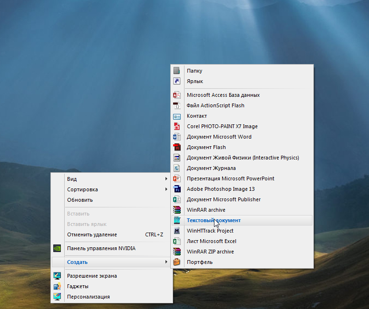Viewport: 369px width, 309px height.
Task: Click the journal document icon
Action: tap(177, 168)
